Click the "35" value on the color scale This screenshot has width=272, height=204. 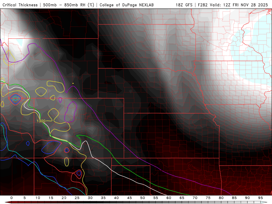click(103, 198)
